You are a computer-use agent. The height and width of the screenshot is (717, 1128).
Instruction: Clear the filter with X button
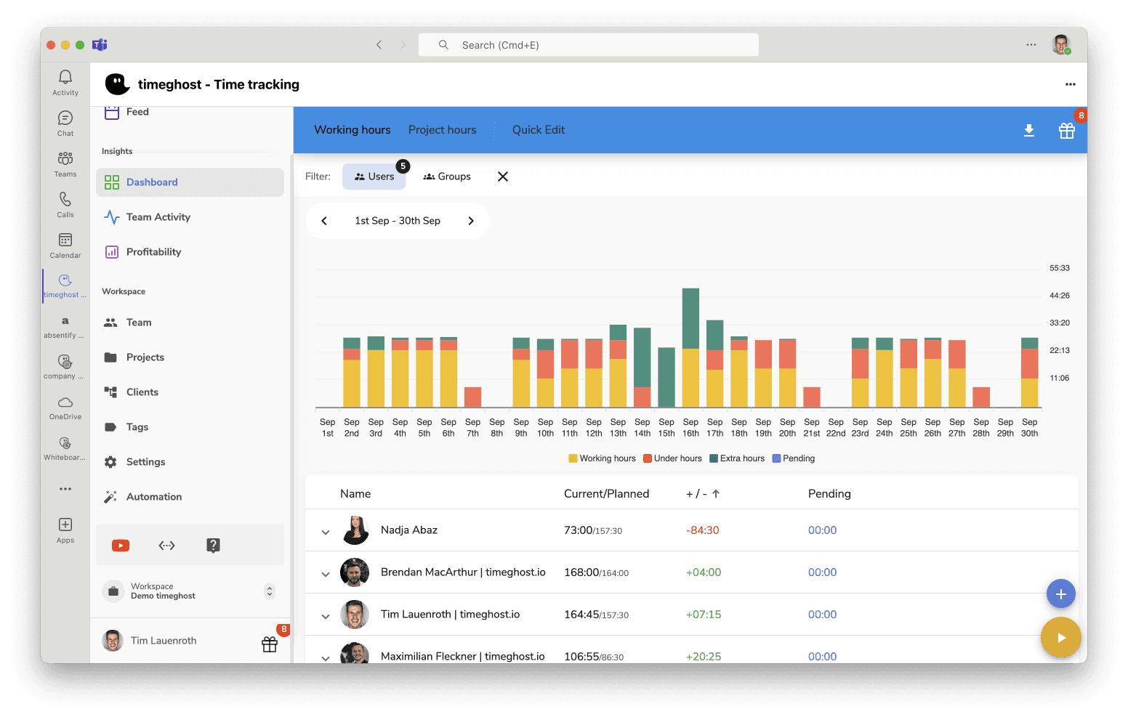[502, 177]
